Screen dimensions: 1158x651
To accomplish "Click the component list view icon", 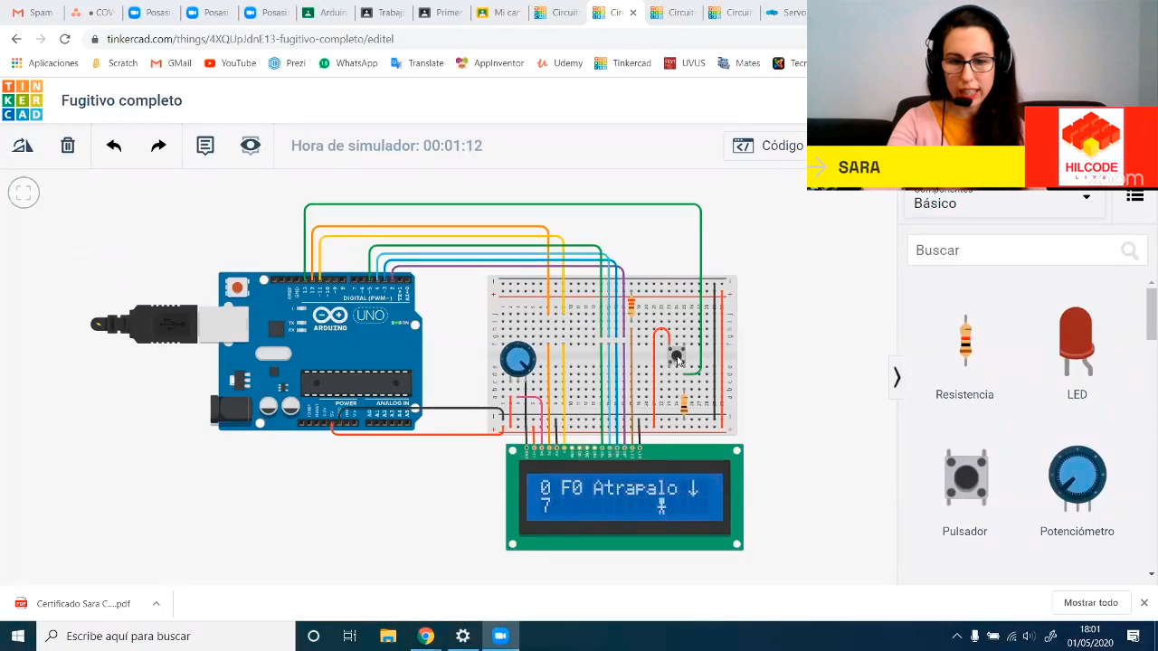I will pos(1134,195).
